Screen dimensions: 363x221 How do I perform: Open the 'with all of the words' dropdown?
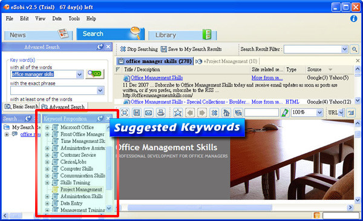click(79, 74)
